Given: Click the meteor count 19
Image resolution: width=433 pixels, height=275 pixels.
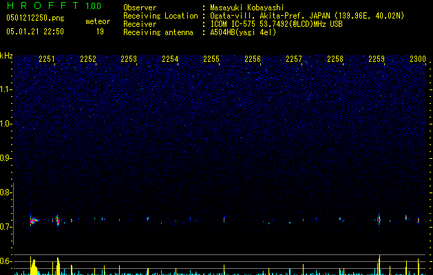Looking at the screenshot, I should pyautogui.click(x=100, y=32).
